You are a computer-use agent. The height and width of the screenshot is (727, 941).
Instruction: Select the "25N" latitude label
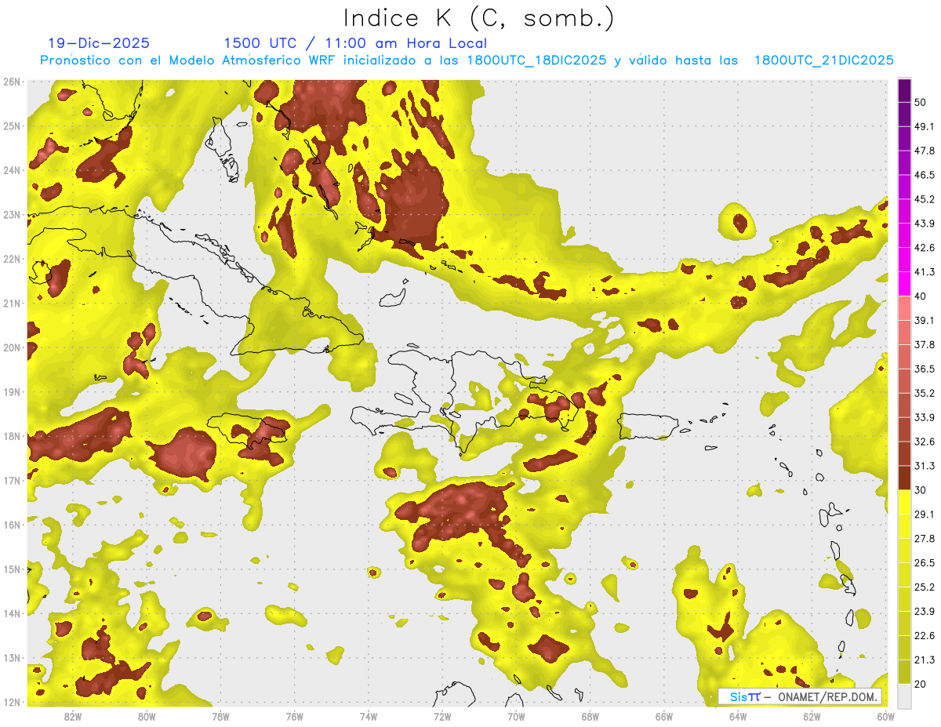[x=12, y=126]
